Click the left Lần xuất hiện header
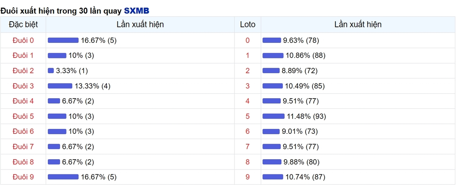Screen dimensions: 456x185 tap(140, 25)
